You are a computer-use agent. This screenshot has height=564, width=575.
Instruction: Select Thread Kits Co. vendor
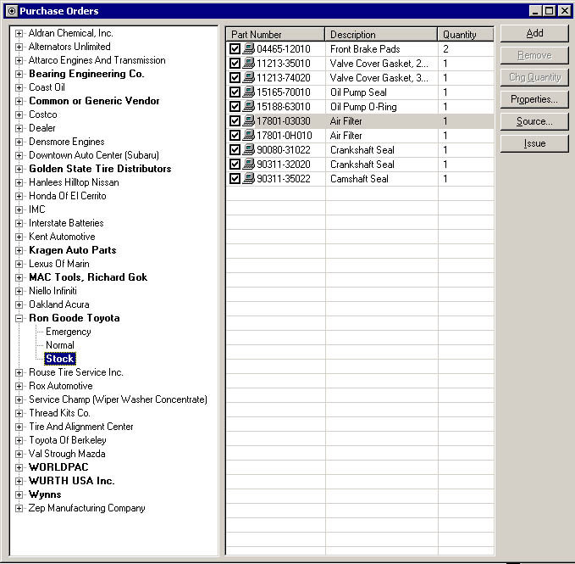click(59, 413)
